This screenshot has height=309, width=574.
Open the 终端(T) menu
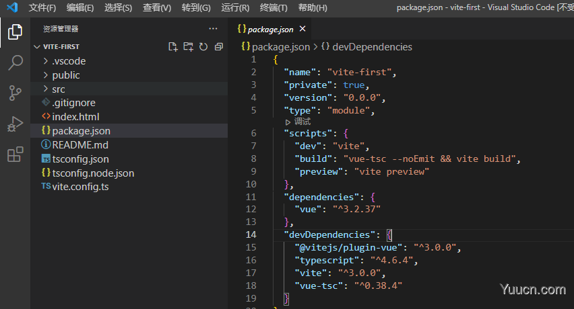pos(274,7)
